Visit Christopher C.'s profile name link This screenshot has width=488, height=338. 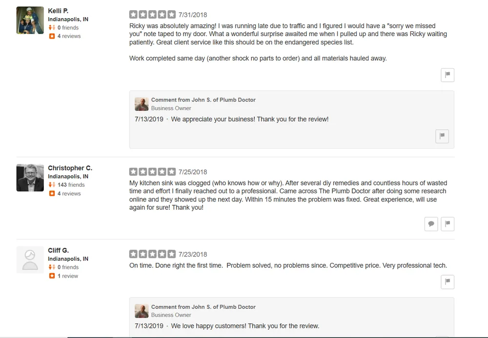(x=70, y=168)
